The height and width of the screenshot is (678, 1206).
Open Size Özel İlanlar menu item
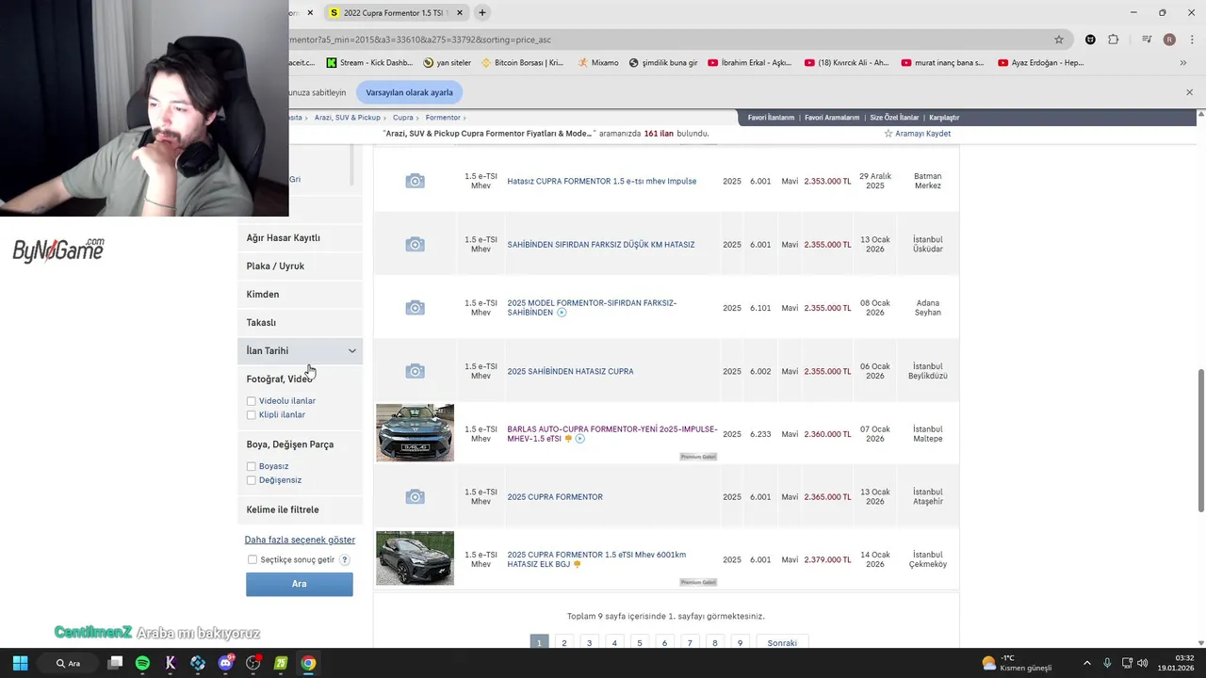click(x=894, y=118)
